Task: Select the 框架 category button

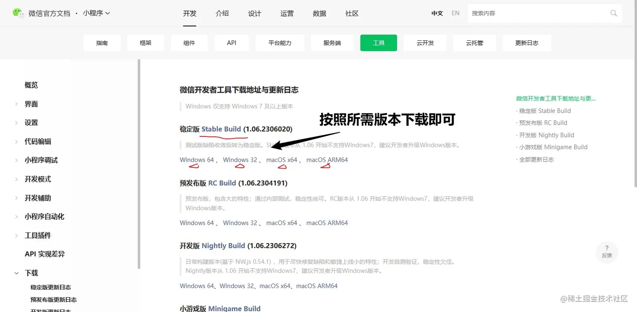Action: tap(145, 43)
